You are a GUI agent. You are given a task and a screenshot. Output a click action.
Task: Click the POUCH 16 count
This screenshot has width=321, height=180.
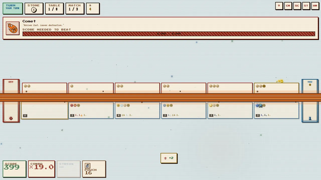[x=88, y=173]
